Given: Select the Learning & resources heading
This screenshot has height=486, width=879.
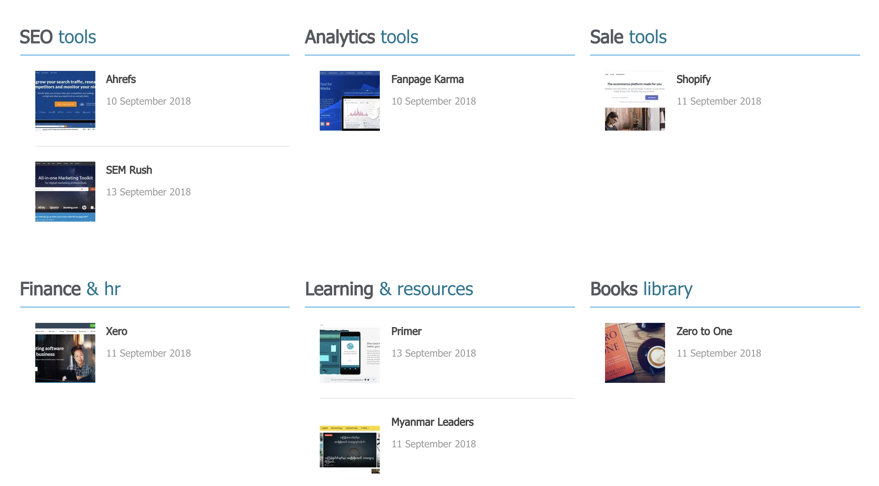Looking at the screenshot, I should pyautogui.click(x=389, y=289).
